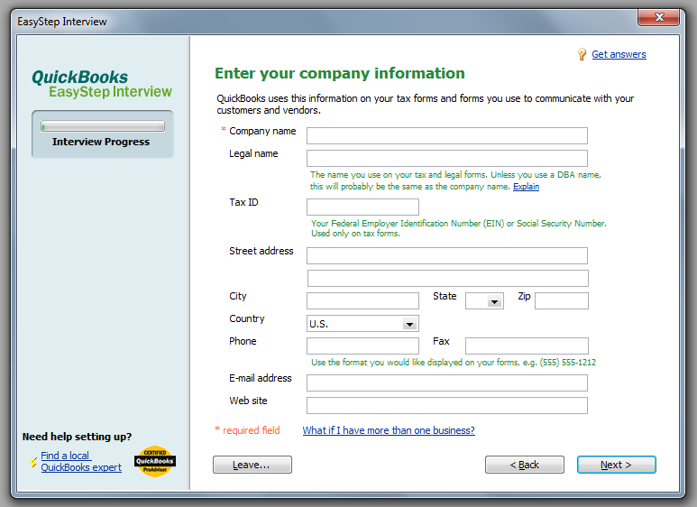Click the Get answers help icon

tap(582, 54)
